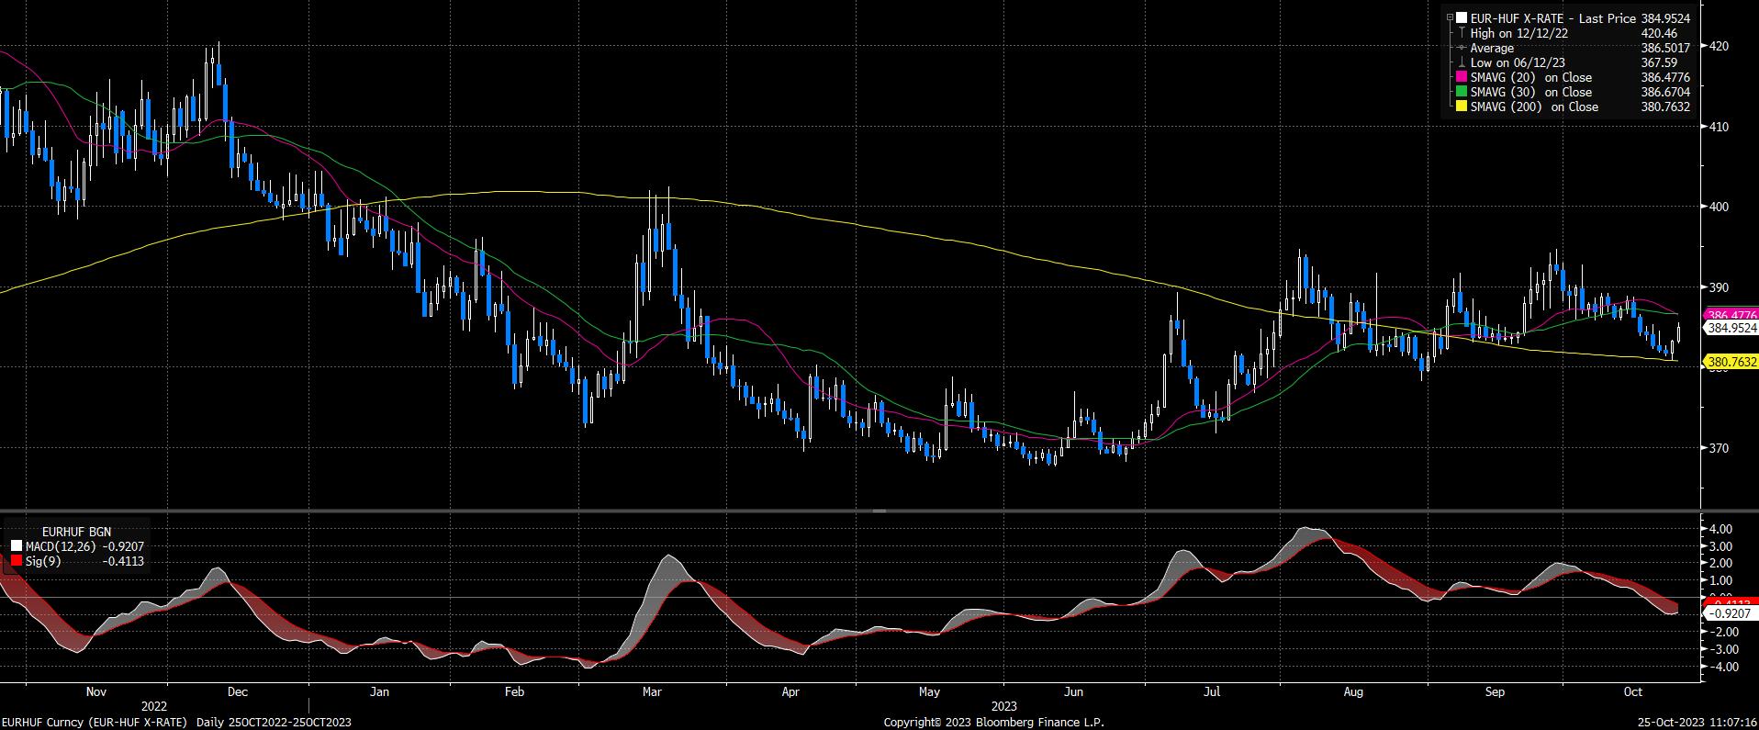The width and height of the screenshot is (1759, 730).
Task: Select 'SMAVG (30) on Close' legend label
Action: click(x=1531, y=93)
